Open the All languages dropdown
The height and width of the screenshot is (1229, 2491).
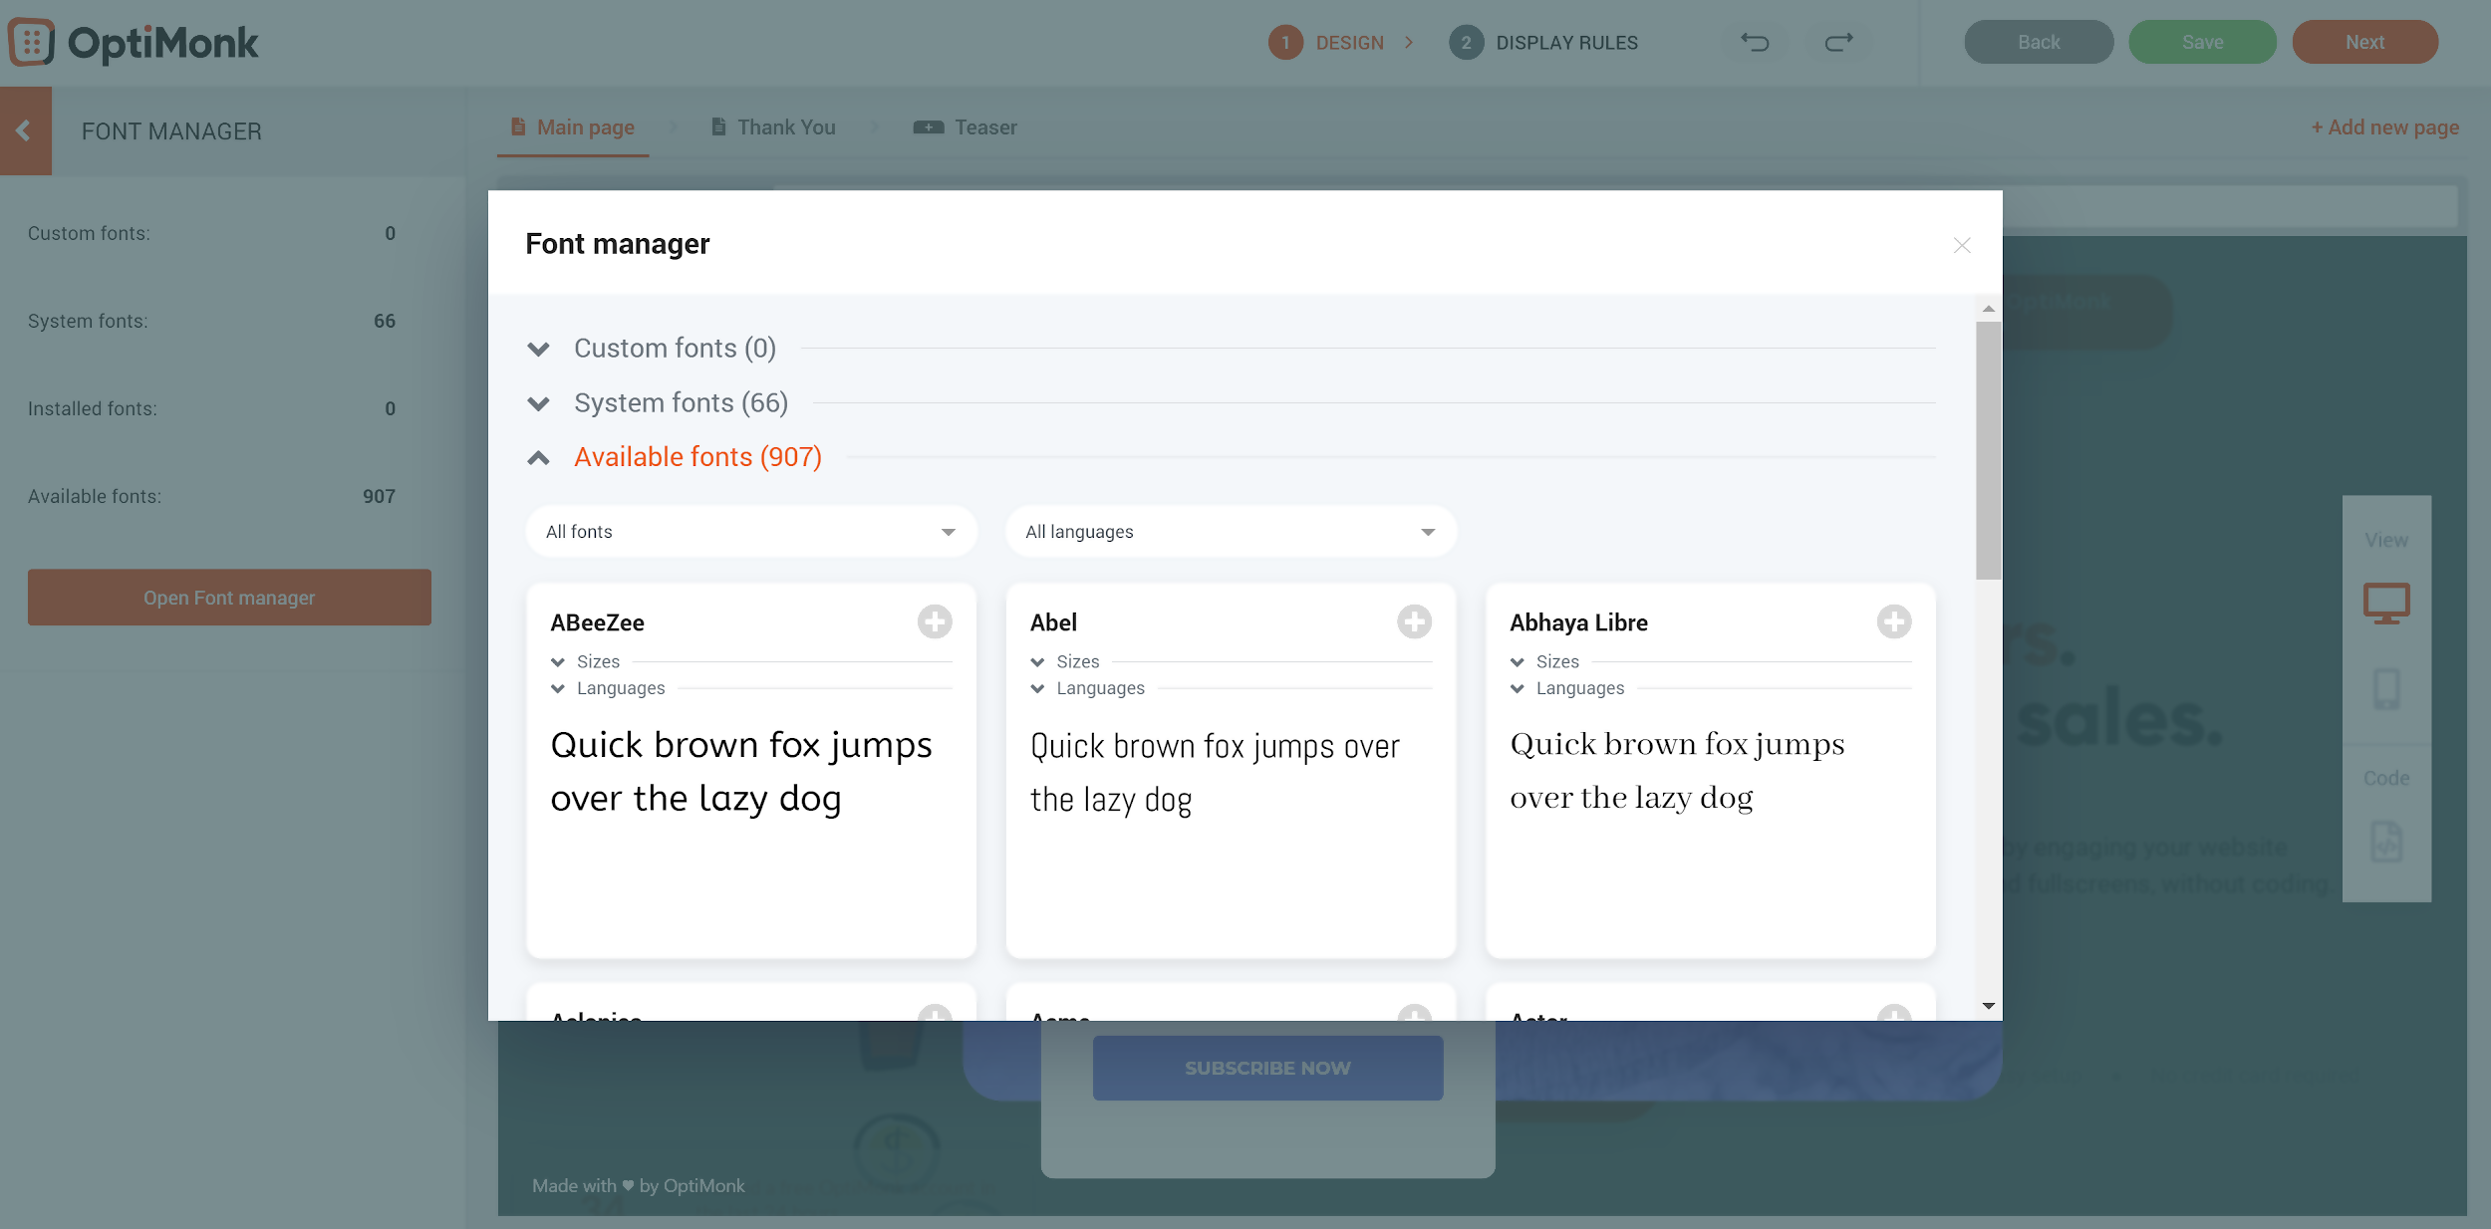coord(1231,531)
